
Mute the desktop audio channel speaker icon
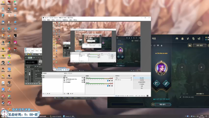(109, 86)
